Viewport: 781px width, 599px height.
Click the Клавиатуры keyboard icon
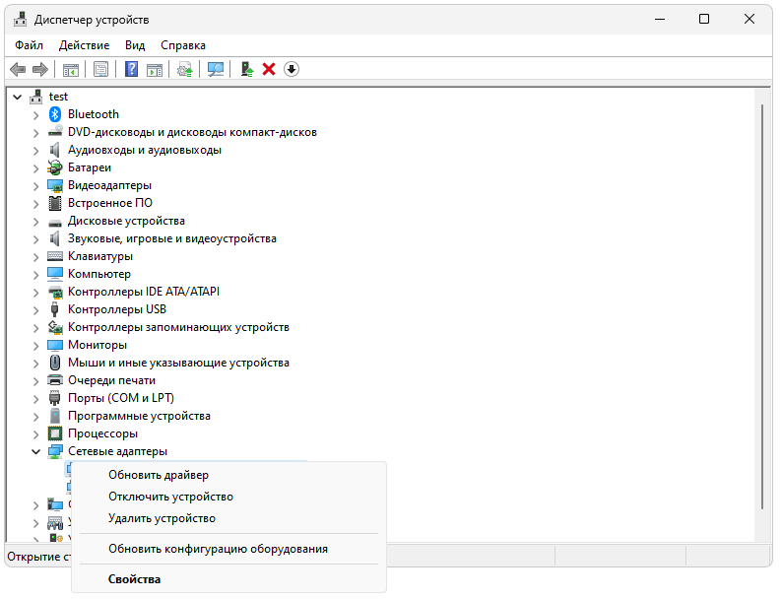point(55,256)
